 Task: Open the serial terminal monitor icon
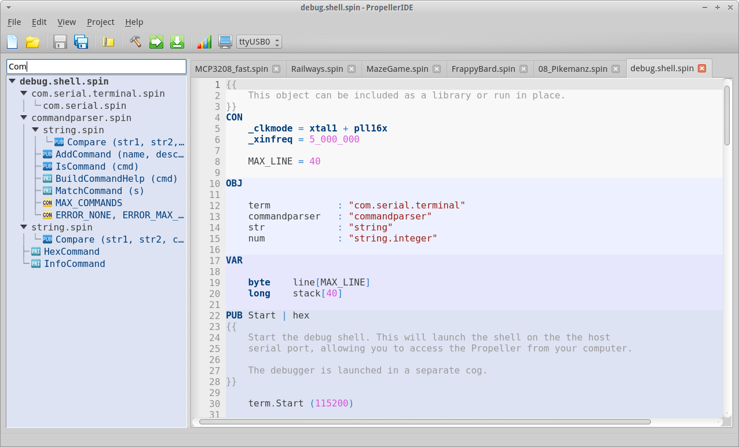tap(225, 42)
